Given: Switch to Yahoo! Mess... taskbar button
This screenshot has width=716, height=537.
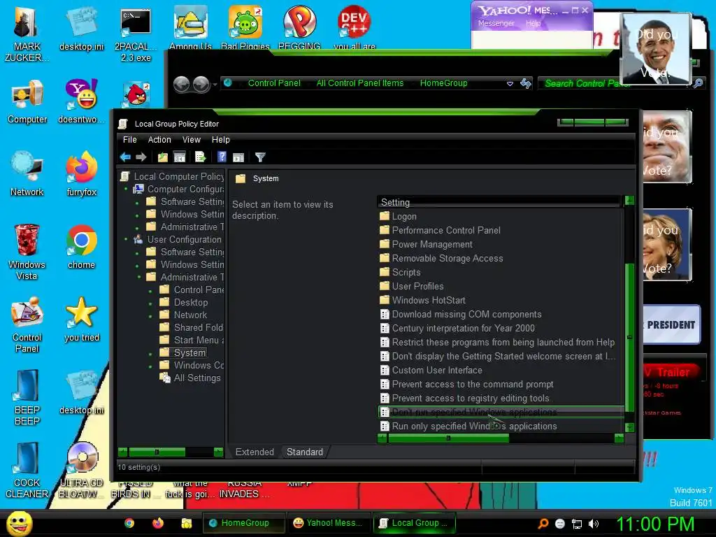Looking at the screenshot, I should [329, 523].
